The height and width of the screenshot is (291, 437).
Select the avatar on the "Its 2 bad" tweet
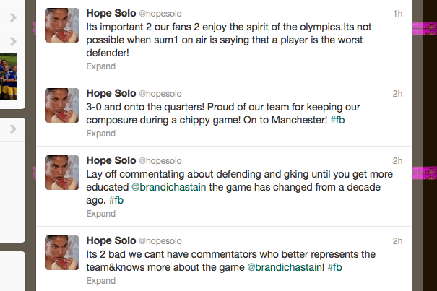click(x=61, y=252)
